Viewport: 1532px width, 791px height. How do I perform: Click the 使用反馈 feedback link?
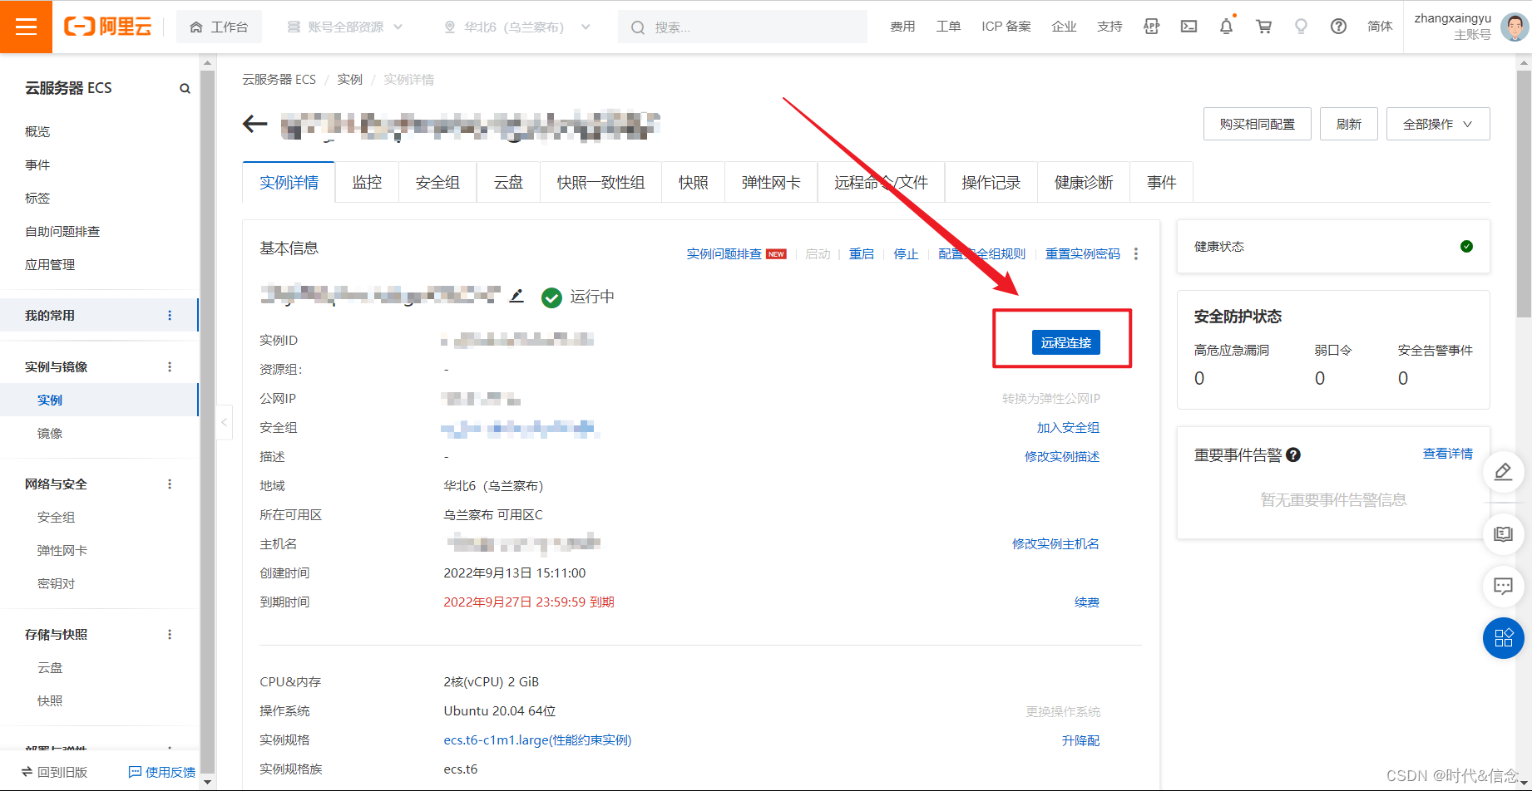(x=162, y=772)
